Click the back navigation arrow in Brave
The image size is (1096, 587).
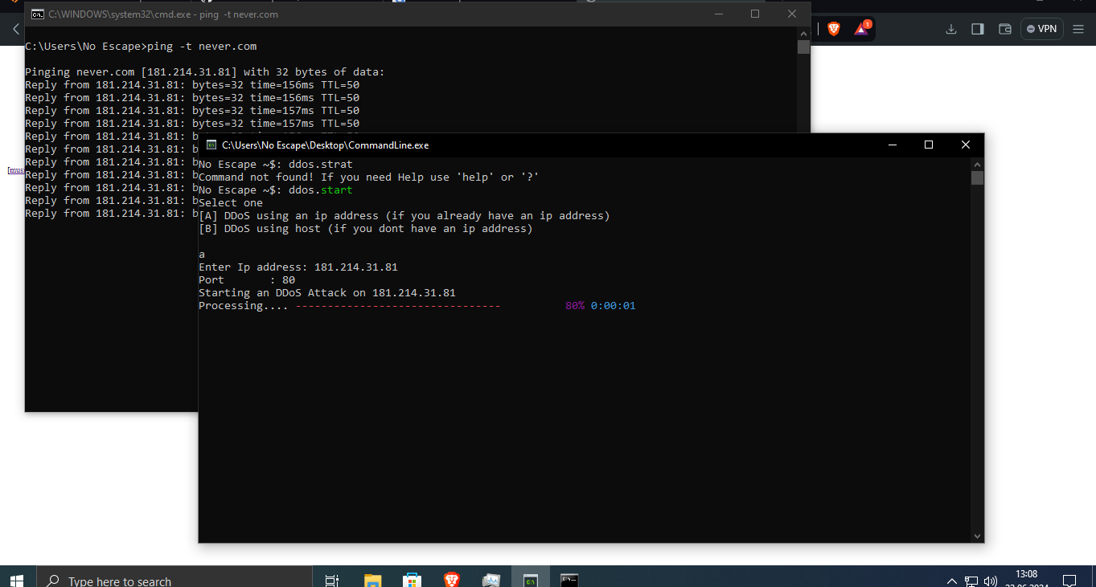15,29
